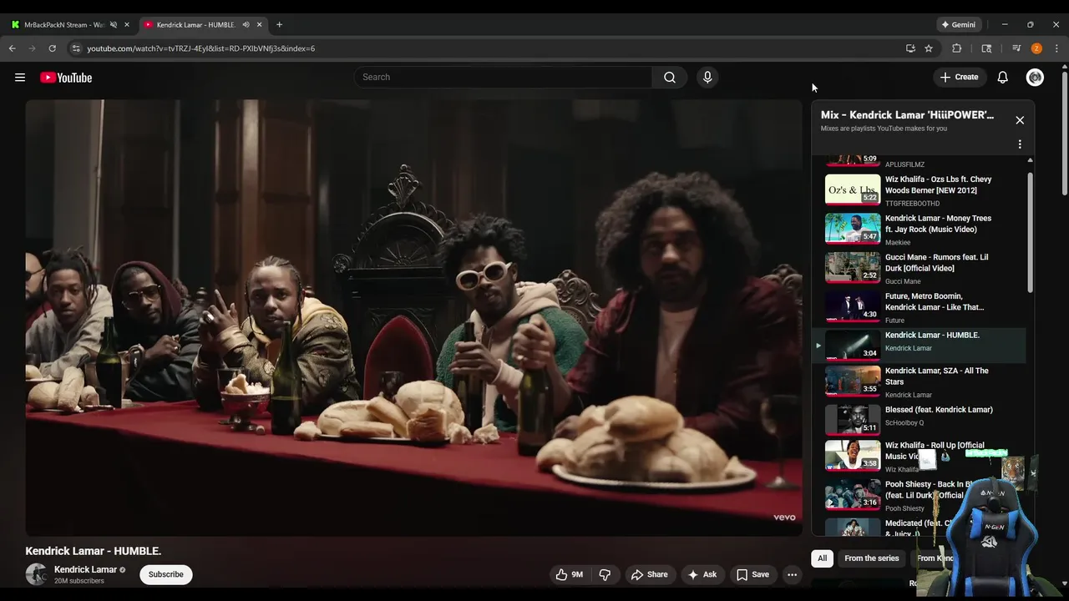
Task: Click the video player to pause
Action: (413, 317)
